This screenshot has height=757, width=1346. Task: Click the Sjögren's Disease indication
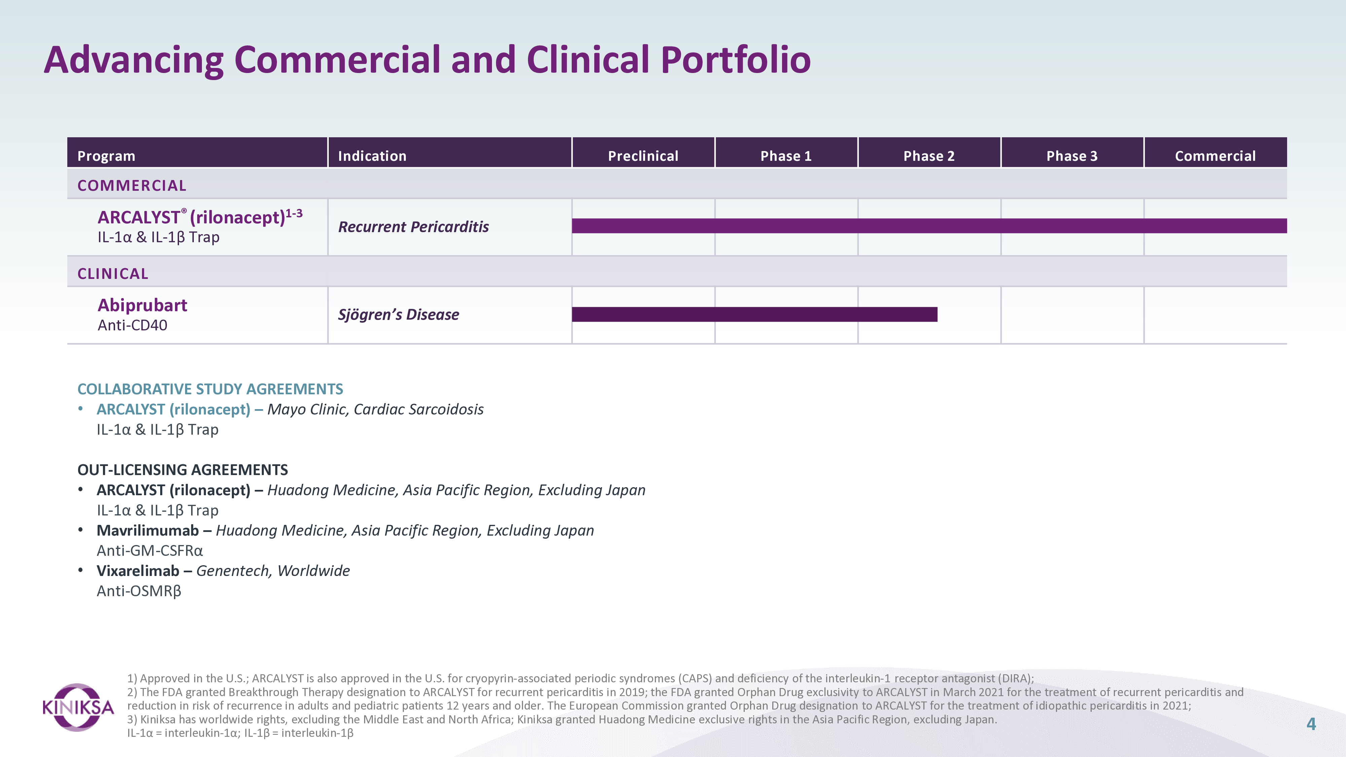[398, 315]
